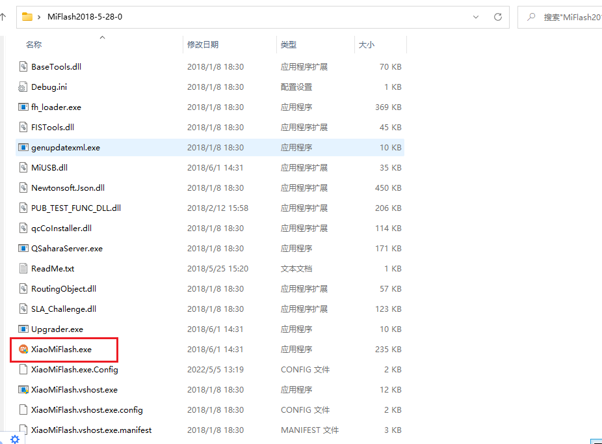Image resolution: width=602 pixels, height=444 pixels.
Task: Click the genupdatexml.exe application icon
Action: pyautogui.click(x=23, y=147)
